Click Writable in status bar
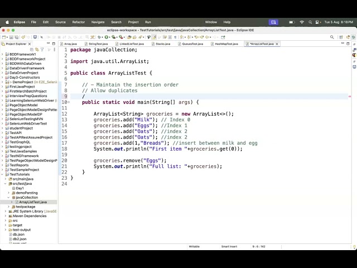Viewport: 357px width, 268px height. tap(194, 247)
